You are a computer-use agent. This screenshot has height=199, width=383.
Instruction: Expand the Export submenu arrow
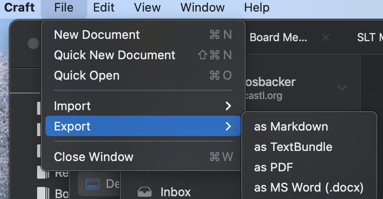point(228,126)
